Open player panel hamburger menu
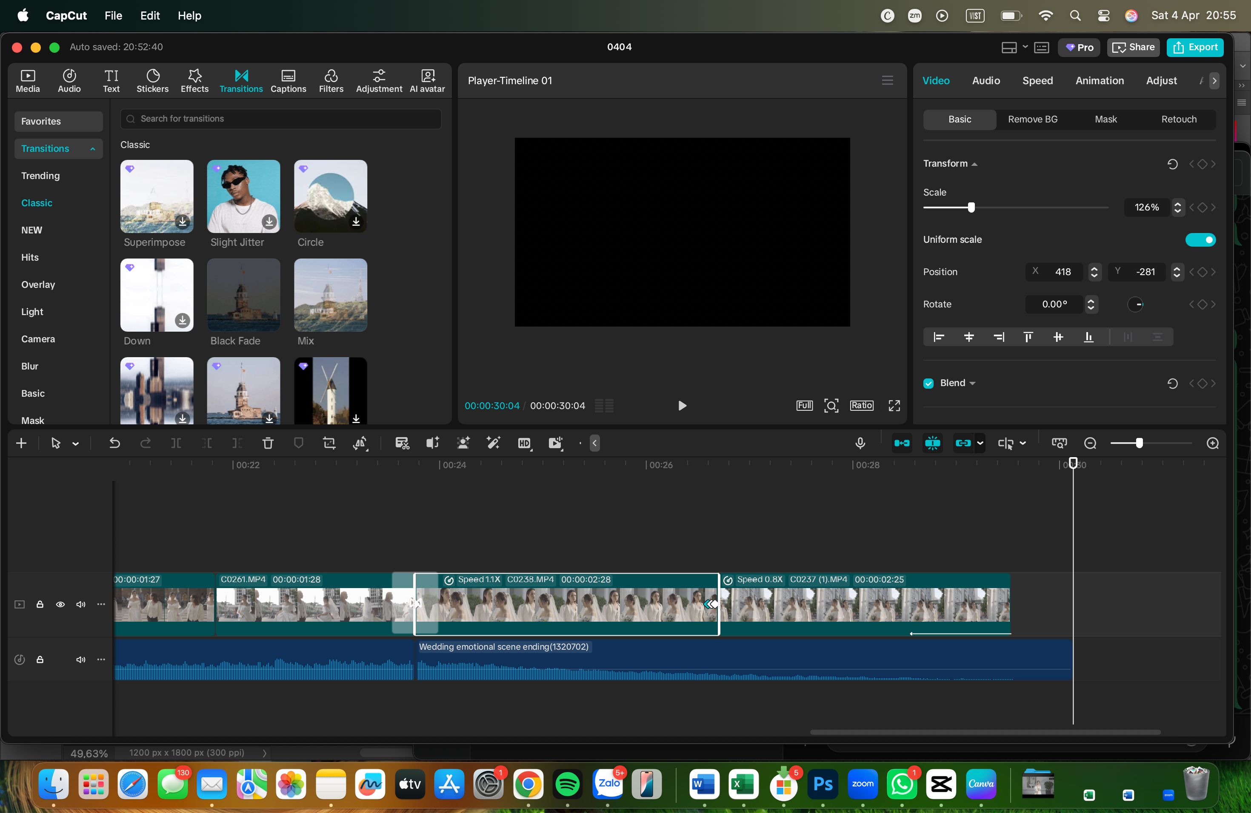 (887, 80)
